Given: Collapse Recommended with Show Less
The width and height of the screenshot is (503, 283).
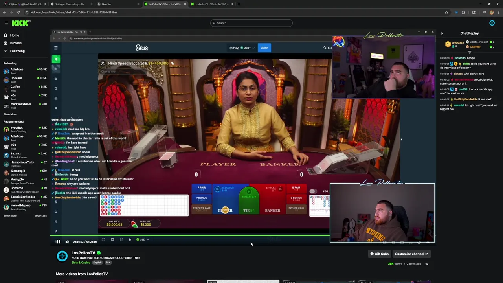Looking at the screenshot, I should click(40, 215).
